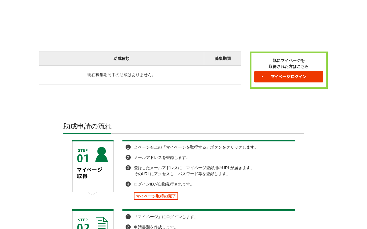Image resolution: width=367 pixels, height=229 pixels.
Task: Click the 助成申請の流れ heading
Action: 87,126
